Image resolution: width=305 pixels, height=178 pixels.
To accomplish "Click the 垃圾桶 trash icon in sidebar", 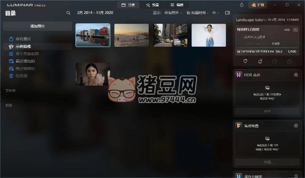I will (x=11, y=76).
